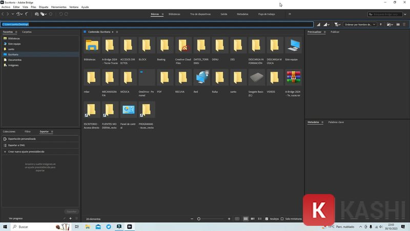Open the thumbnail options triangle dropdown

tap(326, 24)
